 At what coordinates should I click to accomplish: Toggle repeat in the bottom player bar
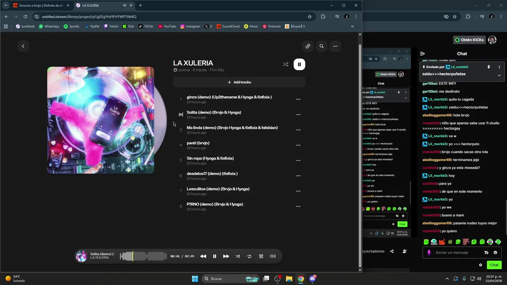point(250,256)
